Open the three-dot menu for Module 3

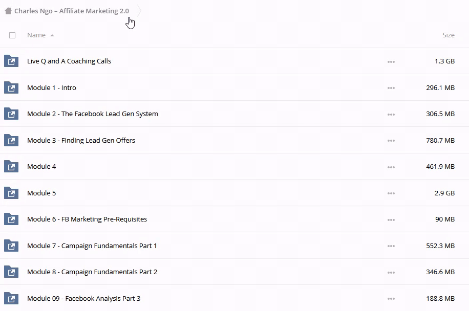click(x=391, y=141)
